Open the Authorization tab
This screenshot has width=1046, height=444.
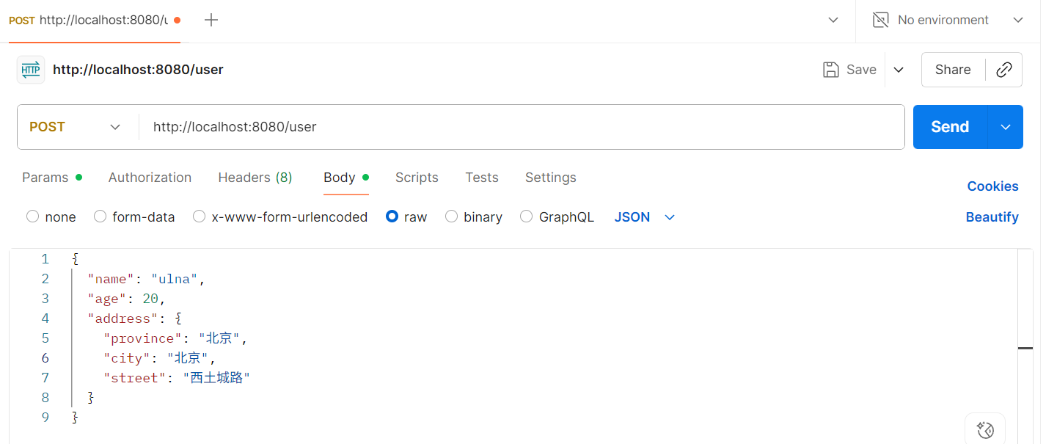click(150, 178)
